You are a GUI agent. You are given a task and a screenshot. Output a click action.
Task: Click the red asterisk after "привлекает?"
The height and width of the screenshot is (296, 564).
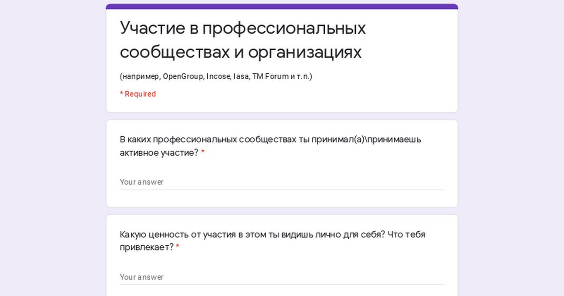[178, 247]
